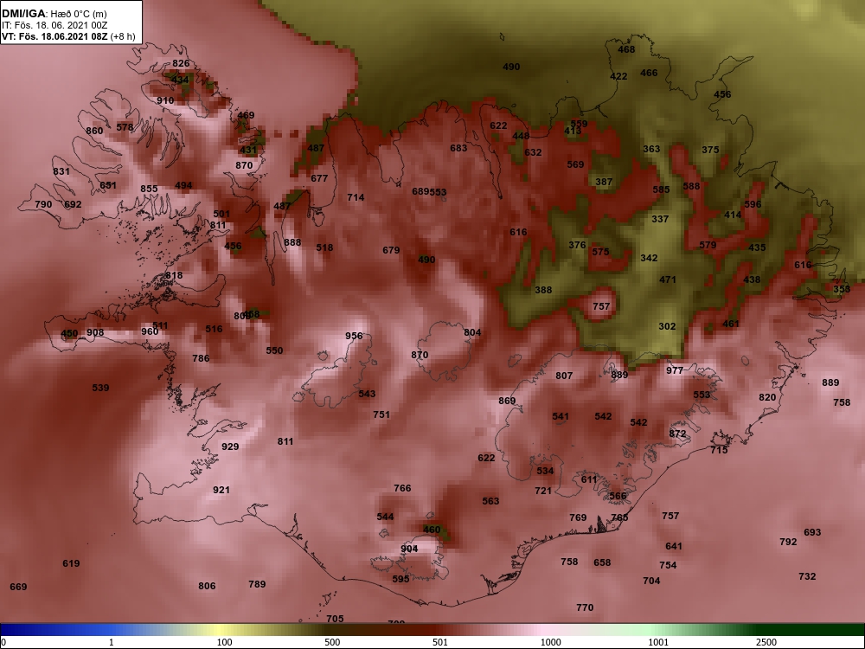Click the 872 value label

click(677, 434)
